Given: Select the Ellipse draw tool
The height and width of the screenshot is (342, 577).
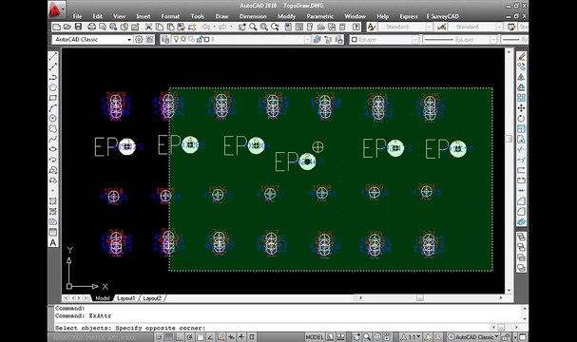Looking at the screenshot, I should 53,149.
